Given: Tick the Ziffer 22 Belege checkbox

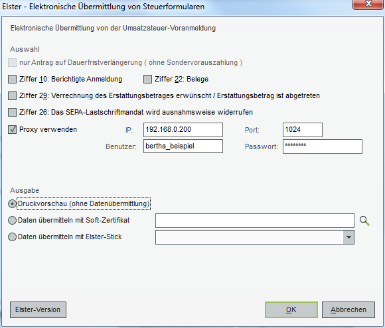Looking at the screenshot, I should click(147, 79).
